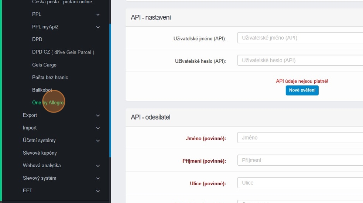Open DPD CZ (dříve Geis Parcel)
Screen dimensions: 363x203
[x=63, y=52]
